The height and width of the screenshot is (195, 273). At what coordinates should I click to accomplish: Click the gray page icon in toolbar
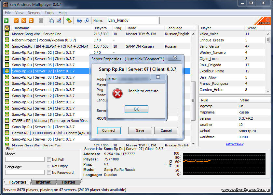[41, 21]
